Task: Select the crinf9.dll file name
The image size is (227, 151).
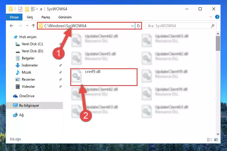Action: [93, 72]
